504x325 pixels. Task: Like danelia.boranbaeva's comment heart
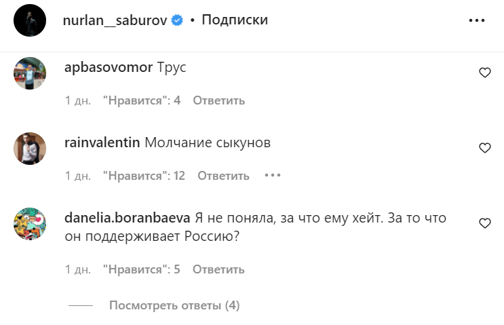pyautogui.click(x=484, y=223)
